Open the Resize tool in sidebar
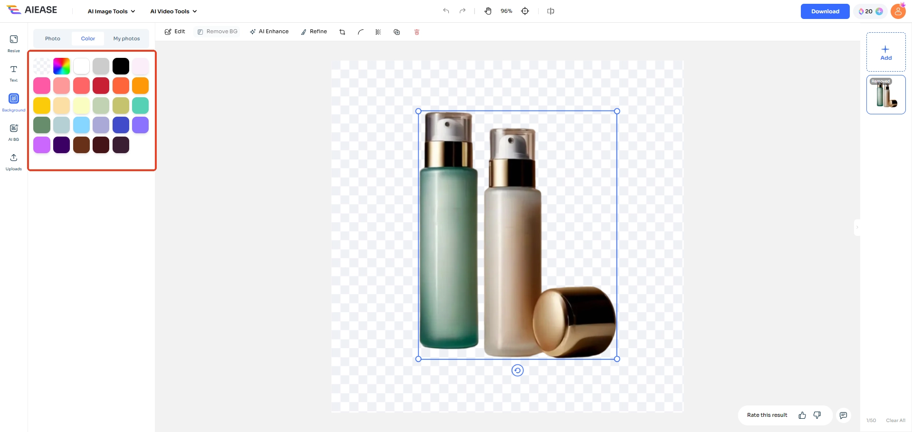 14,43
